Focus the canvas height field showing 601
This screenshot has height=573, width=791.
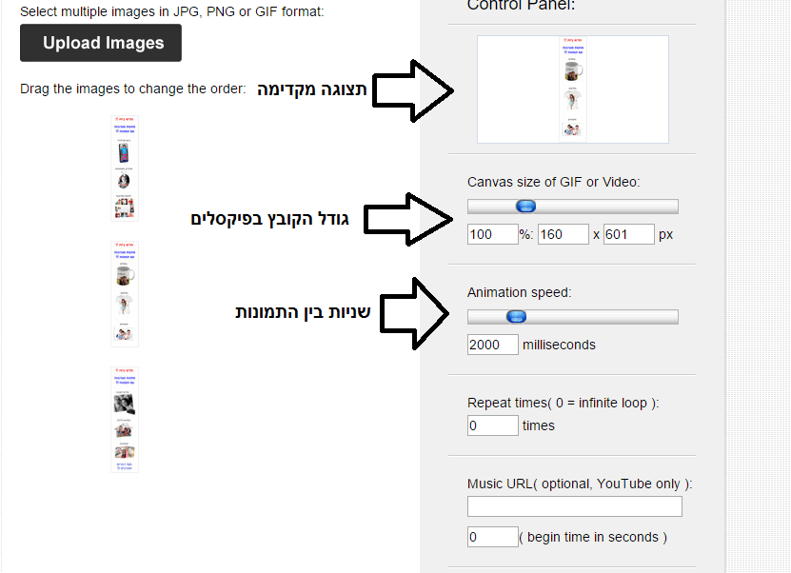point(628,234)
